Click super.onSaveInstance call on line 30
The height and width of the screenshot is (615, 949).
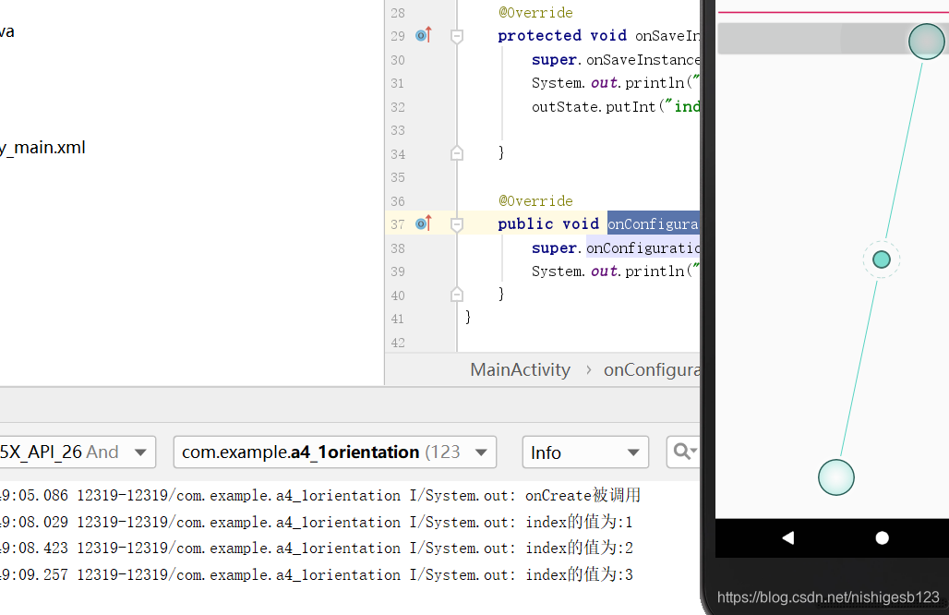(x=616, y=60)
